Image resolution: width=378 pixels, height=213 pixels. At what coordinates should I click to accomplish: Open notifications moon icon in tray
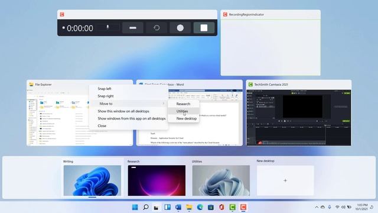point(372,207)
